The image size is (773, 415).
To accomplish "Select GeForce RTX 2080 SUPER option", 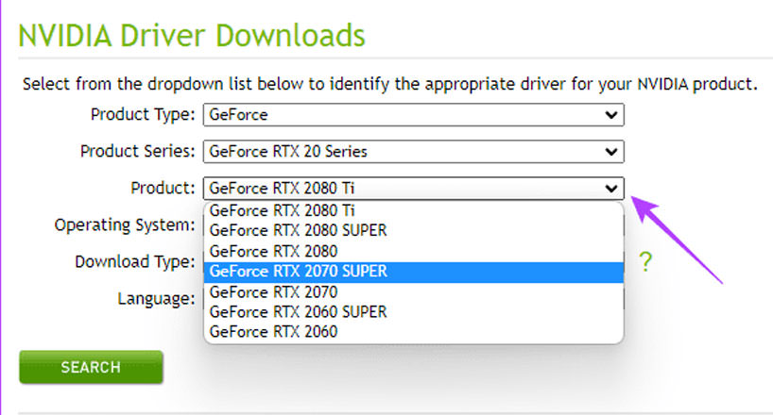I will click(x=413, y=230).
